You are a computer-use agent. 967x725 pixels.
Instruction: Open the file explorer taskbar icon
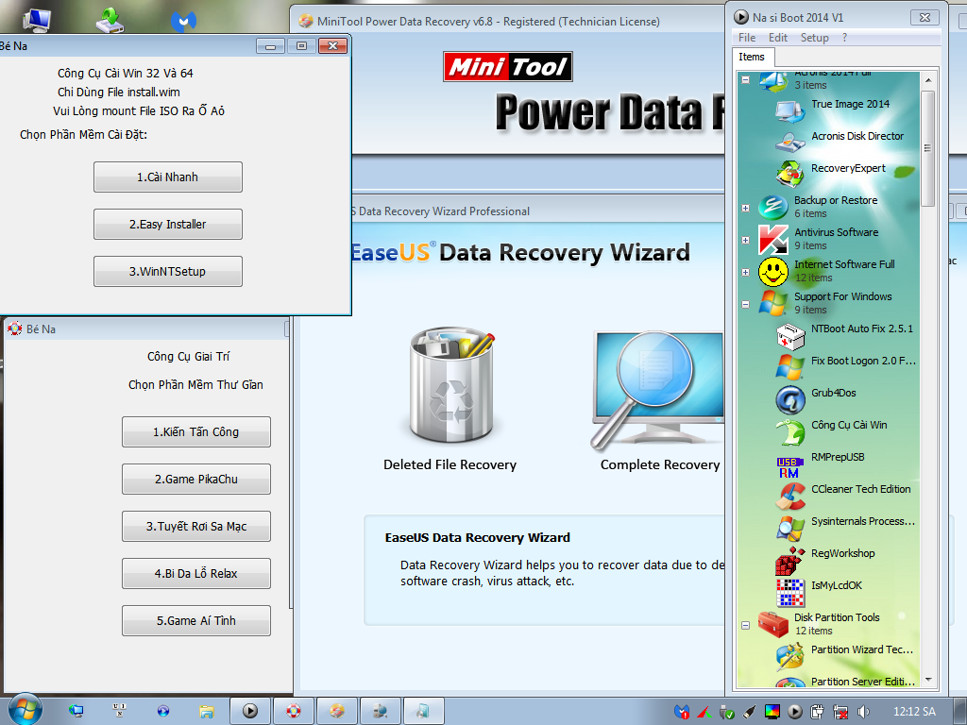206,712
